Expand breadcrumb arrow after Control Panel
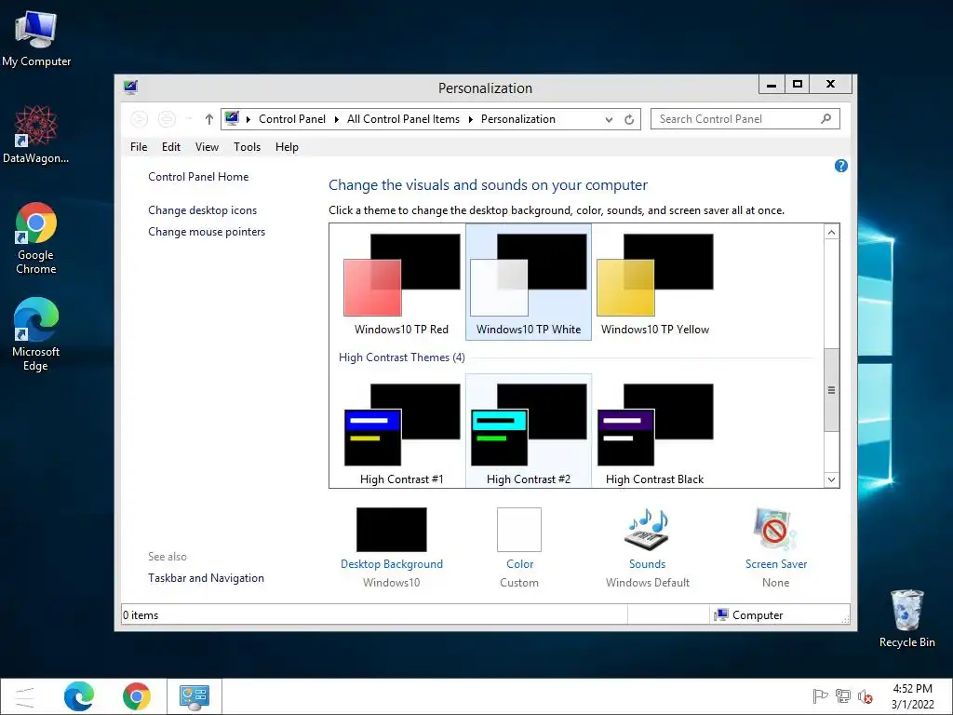The image size is (953, 715). 337,119
